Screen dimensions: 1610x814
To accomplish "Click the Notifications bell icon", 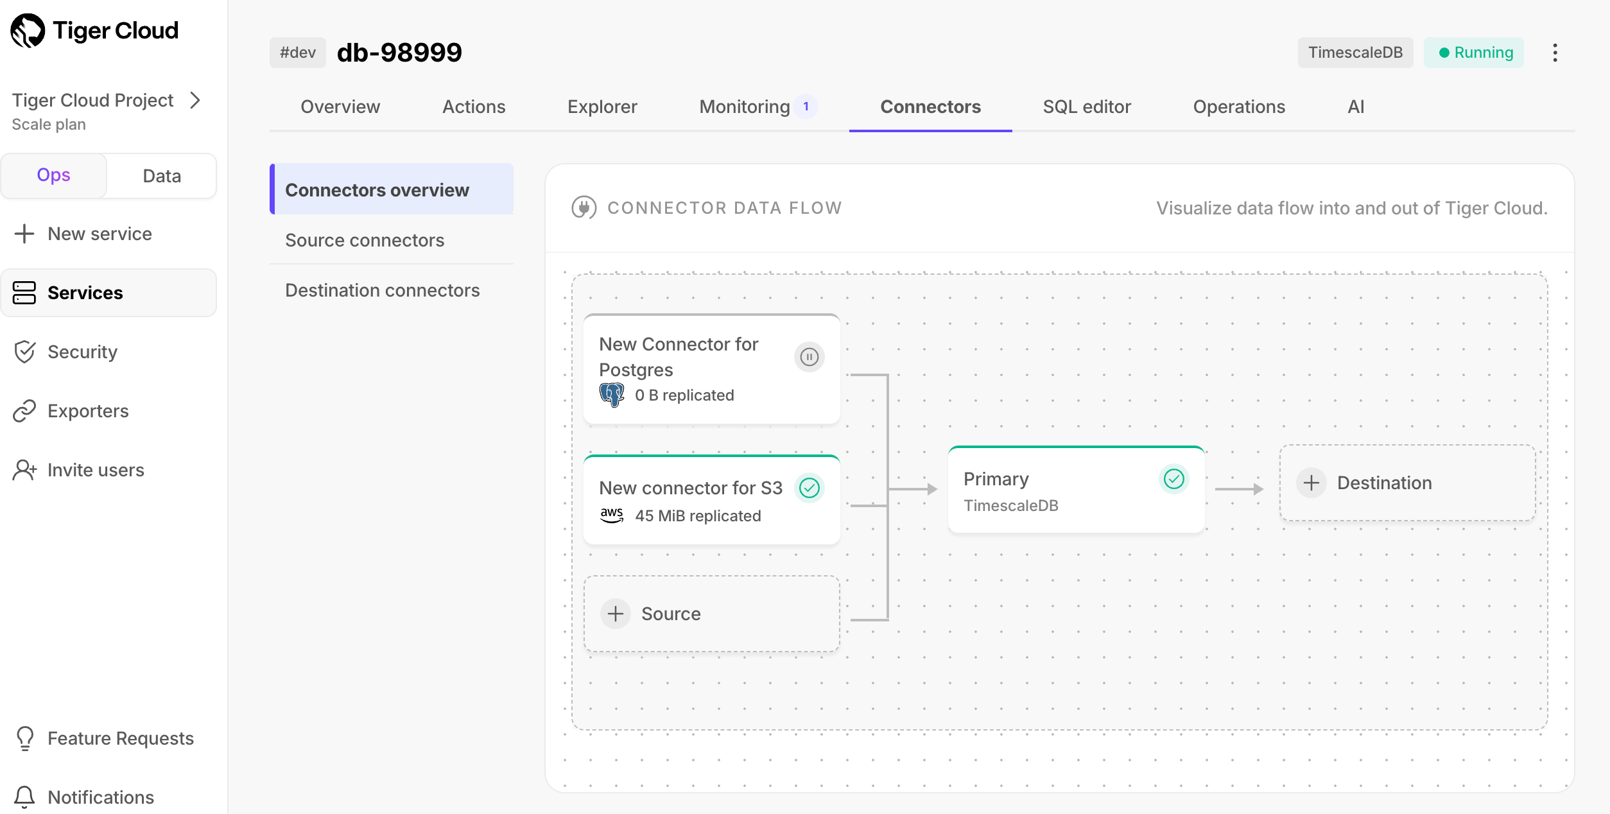I will click(24, 797).
